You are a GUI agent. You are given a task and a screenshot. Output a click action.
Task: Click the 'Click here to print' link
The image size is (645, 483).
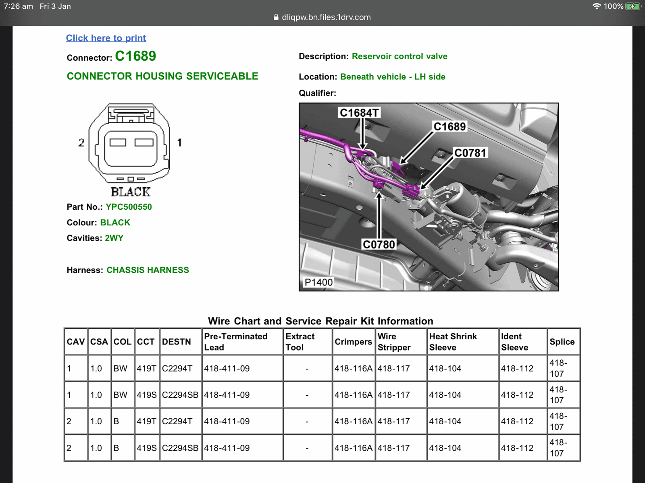tap(106, 38)
